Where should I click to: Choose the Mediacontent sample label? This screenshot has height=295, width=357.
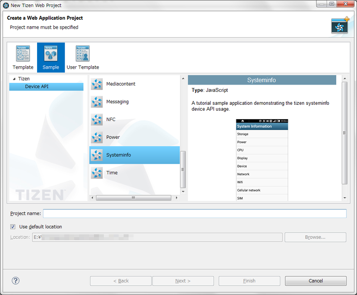pyautogui.click(x=121, y=84)
